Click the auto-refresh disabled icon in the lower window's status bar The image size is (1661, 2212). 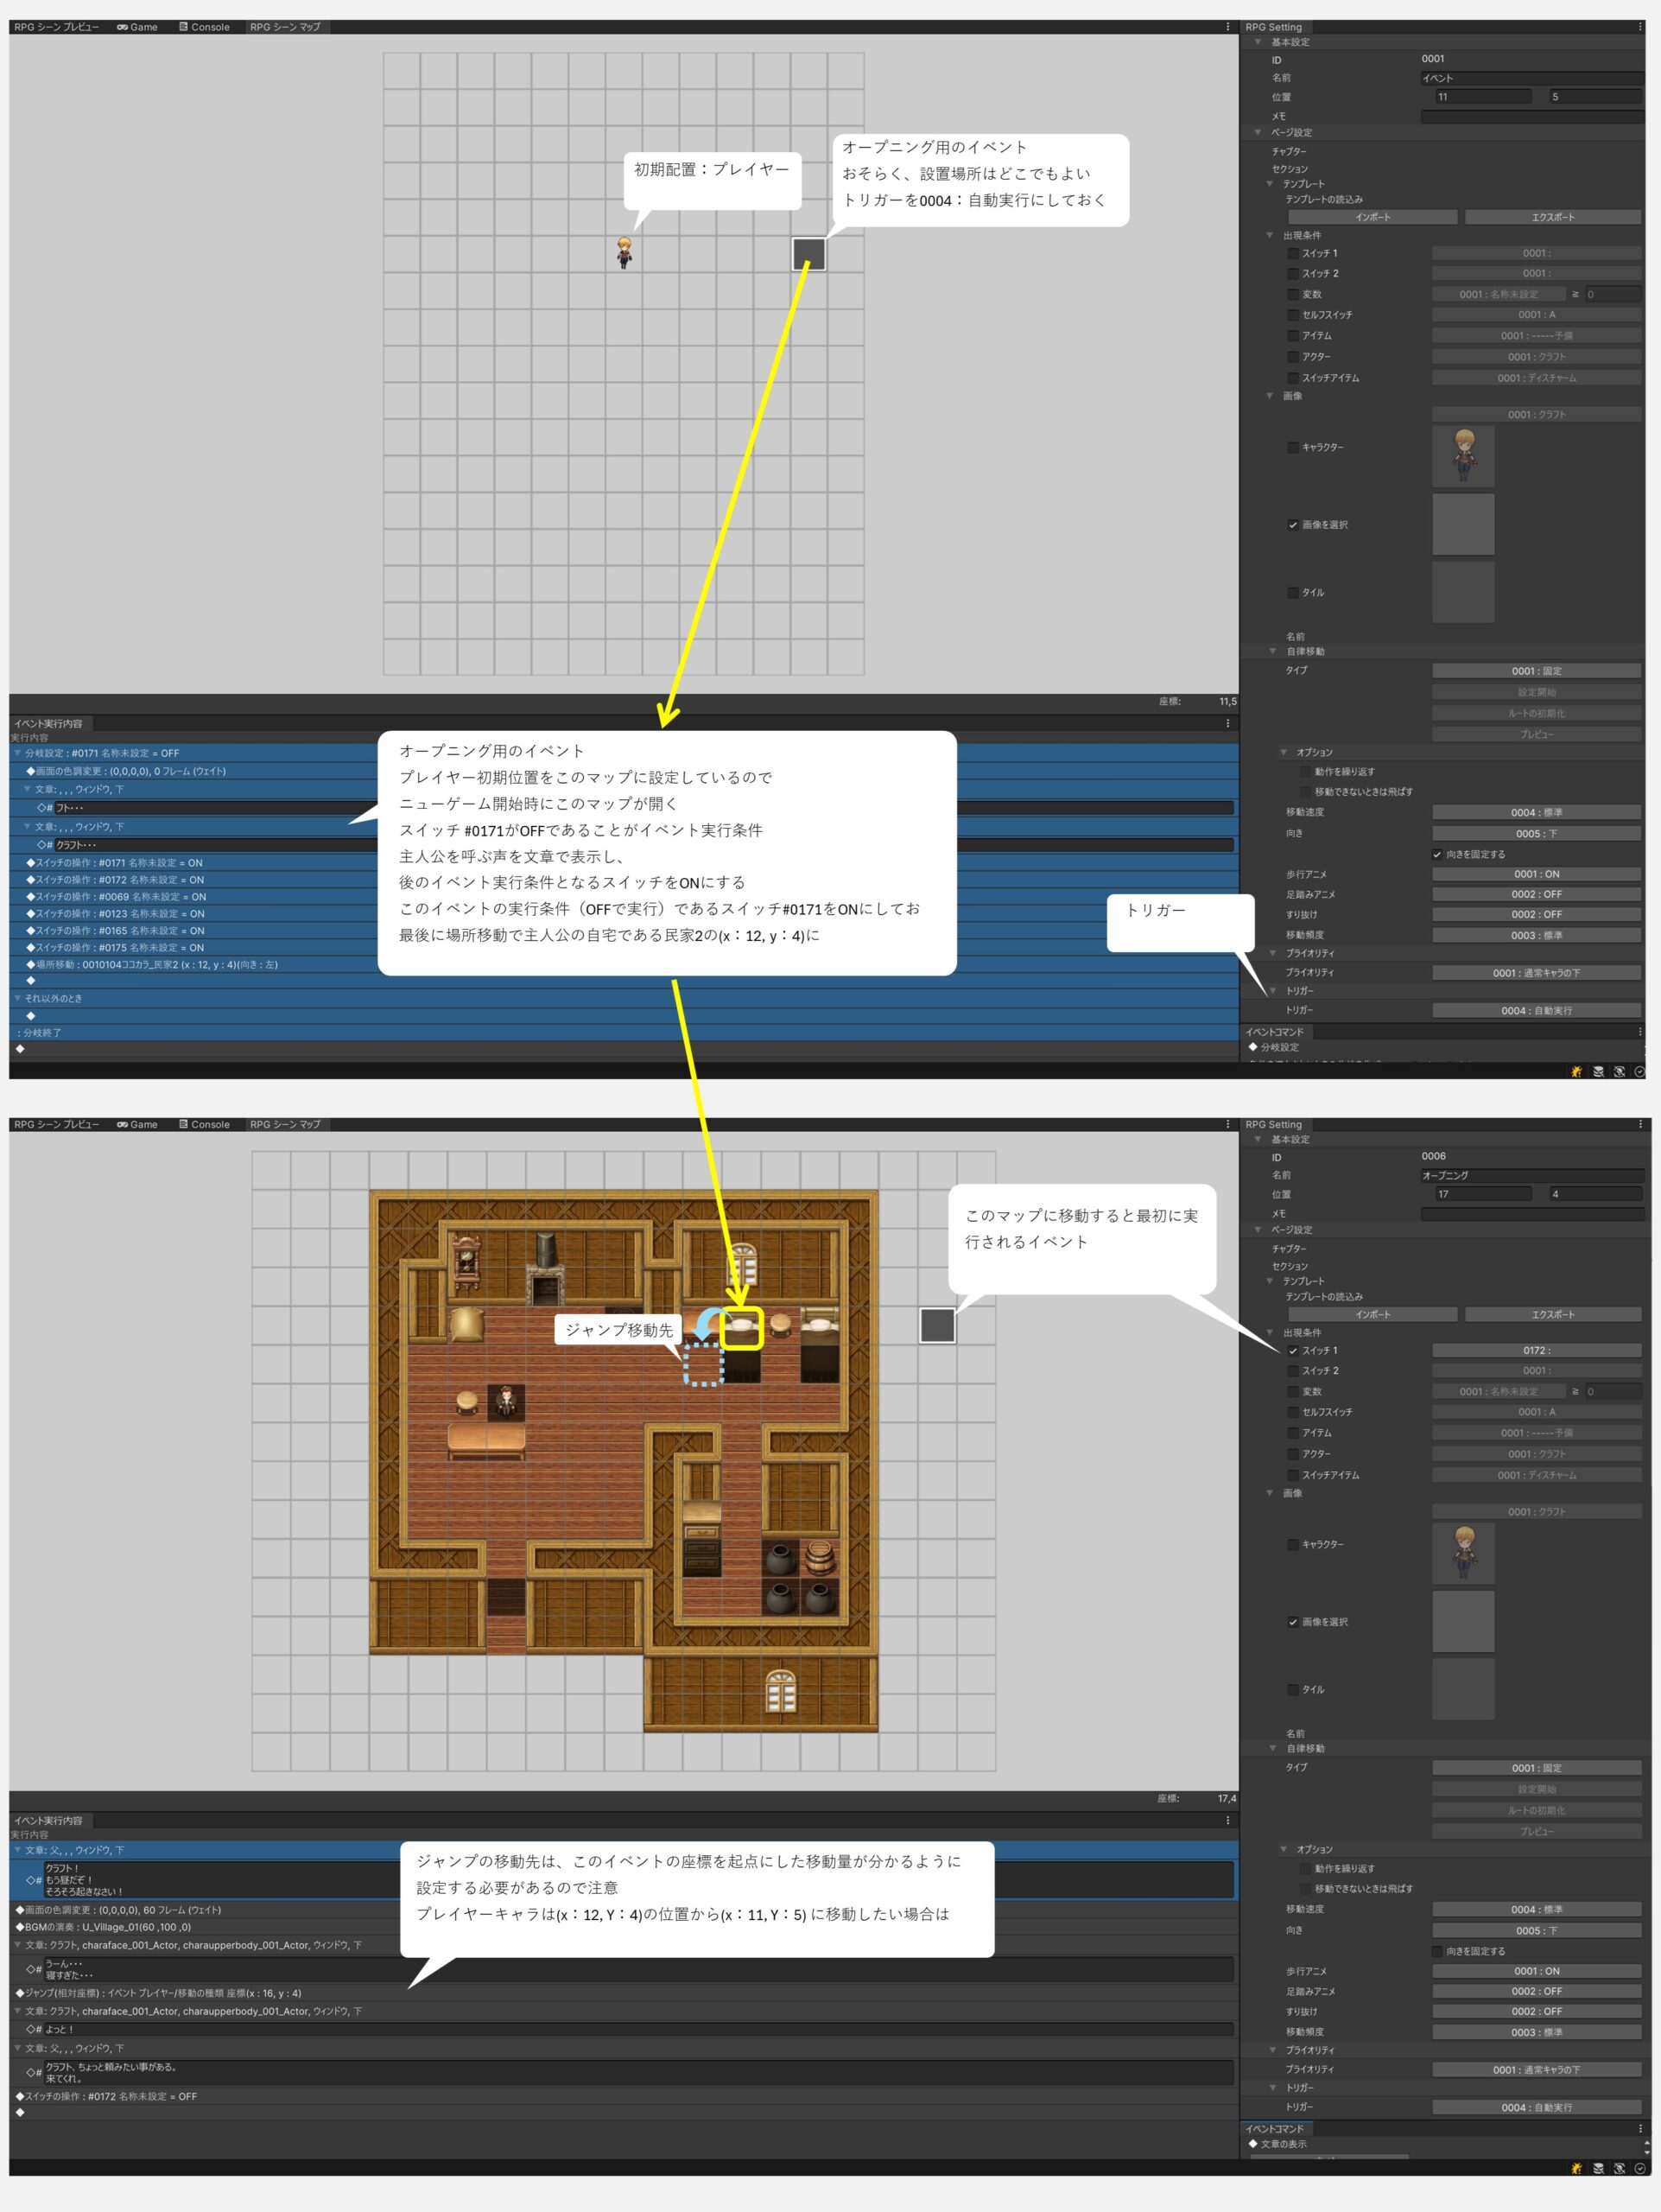point(1619,2168)
